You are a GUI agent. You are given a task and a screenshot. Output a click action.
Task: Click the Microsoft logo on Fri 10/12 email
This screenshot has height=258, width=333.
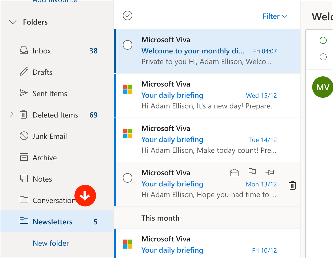[128, 244]
